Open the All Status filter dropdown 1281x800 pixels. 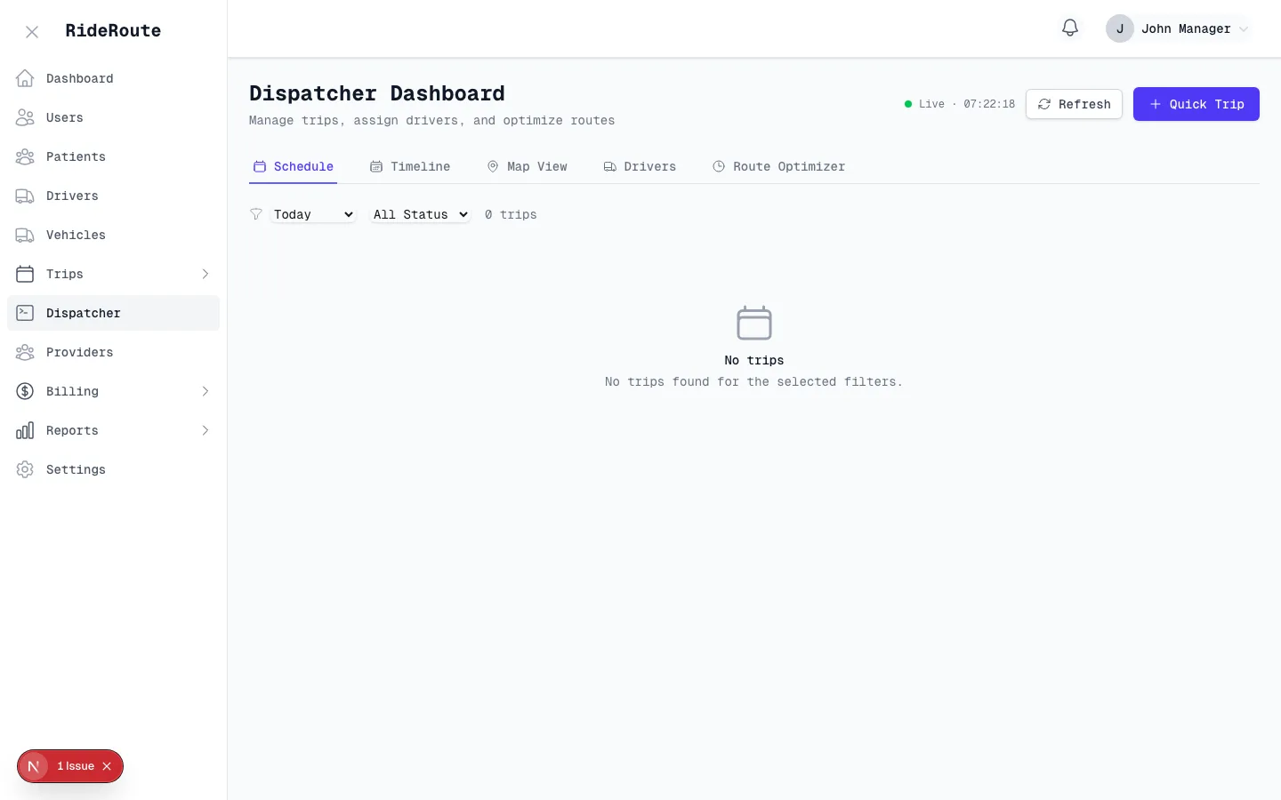420,214
